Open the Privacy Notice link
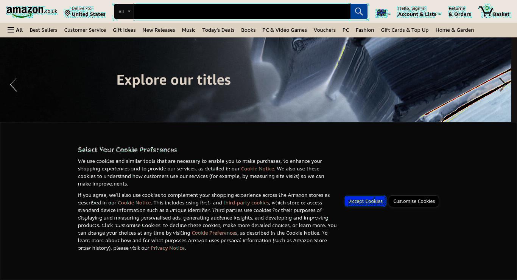 click(168, 248)
